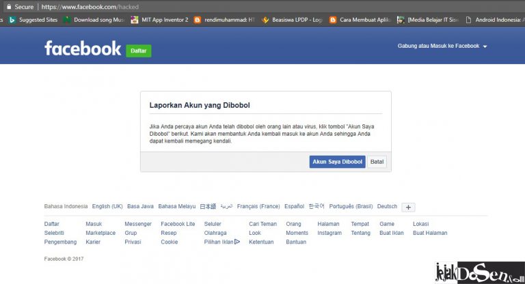Image resolution: width=525 pixels, height=284 pixels.
Task: Open the Cookie footer link
Action: pyautogui.click(x=169, y=242)
